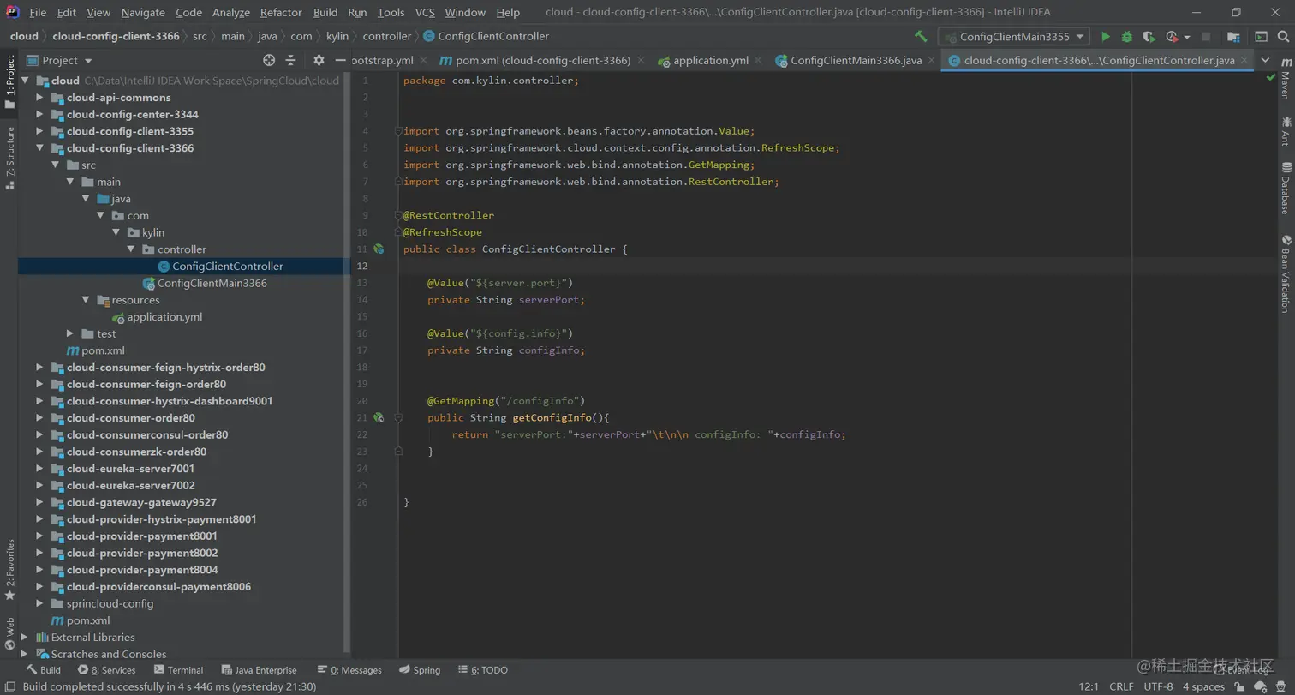Click the 4 spaces indent indicator

pos(1203,686)
